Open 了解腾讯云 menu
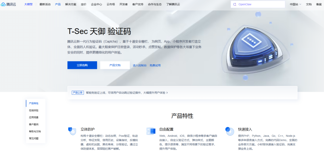 point(173,4)
